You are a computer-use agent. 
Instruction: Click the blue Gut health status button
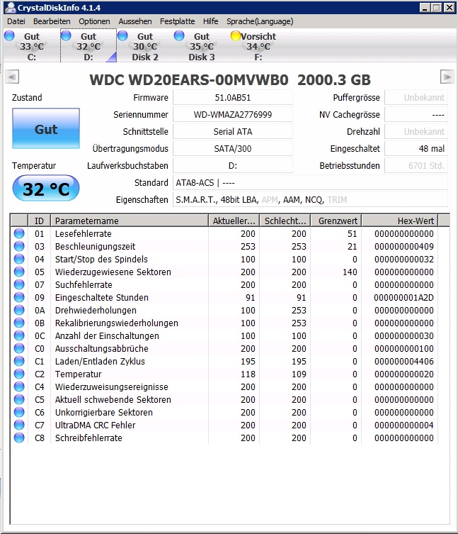click(x=46, y=128)
